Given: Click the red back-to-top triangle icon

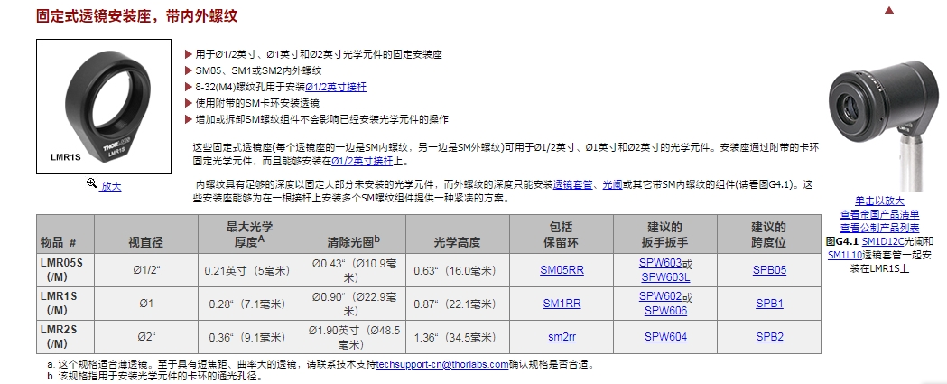Looking at the screenshot, I should (888, 10).
